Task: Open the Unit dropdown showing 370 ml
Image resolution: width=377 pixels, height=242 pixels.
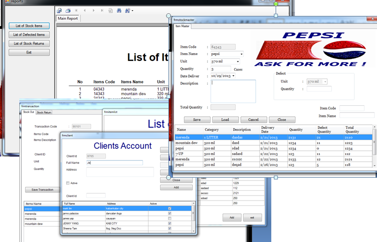Action: click(238, 61)
